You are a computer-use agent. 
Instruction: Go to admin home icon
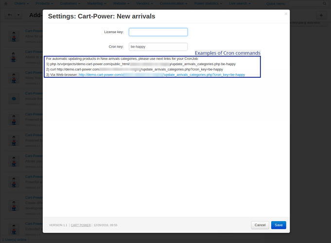6,3
